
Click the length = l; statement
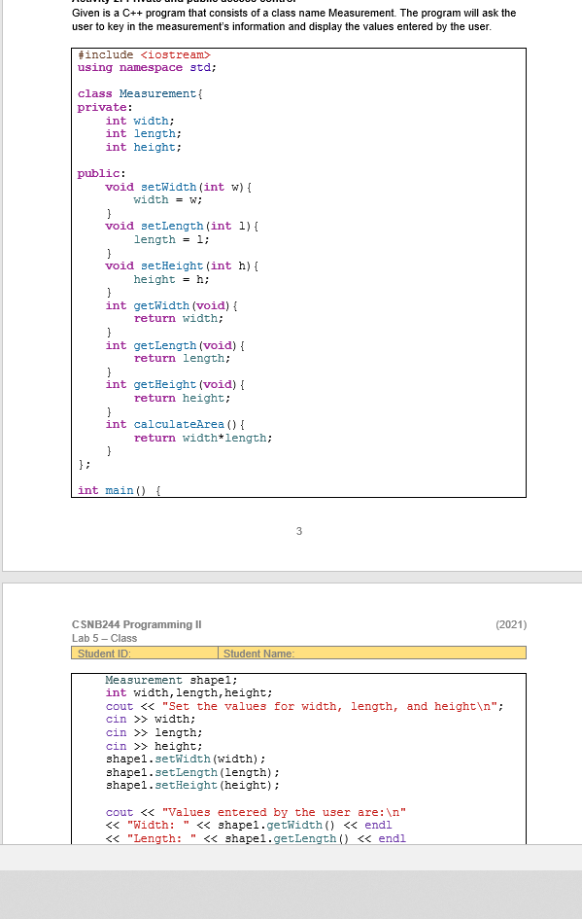[172, 239]
